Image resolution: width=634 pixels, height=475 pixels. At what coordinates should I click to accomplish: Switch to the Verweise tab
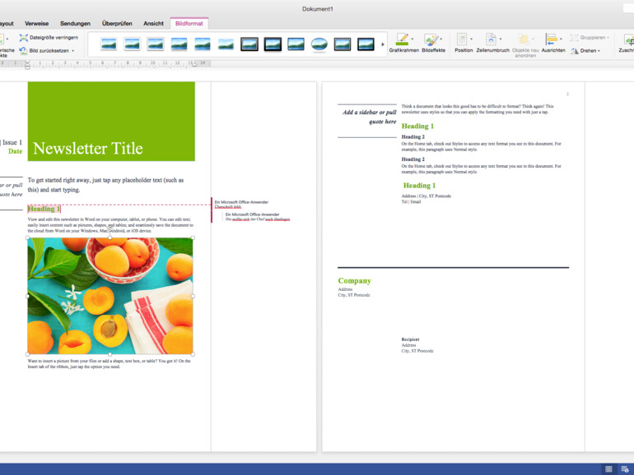click(36, 23)
